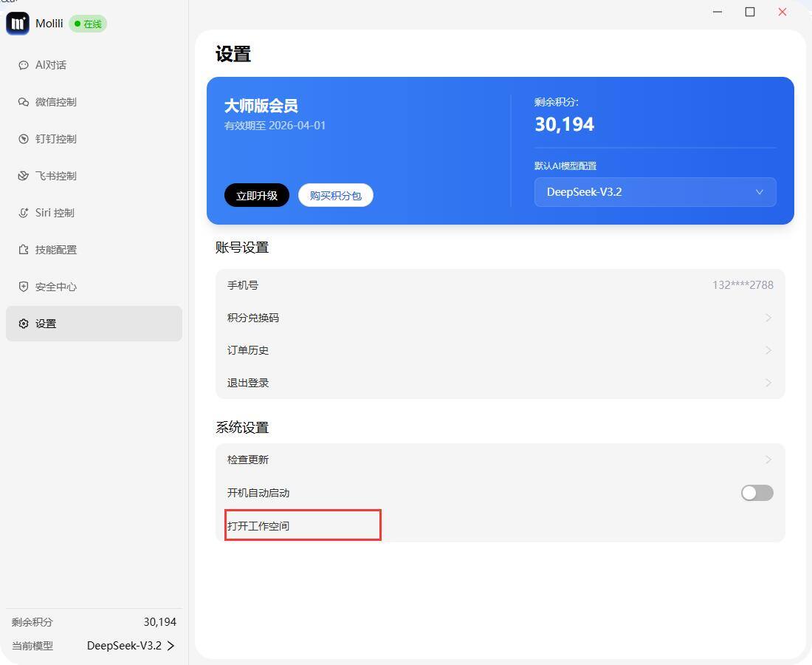This screenshot has height=665, width=812.
Task: Click the 立即升级 button
Action: point(257,195)
